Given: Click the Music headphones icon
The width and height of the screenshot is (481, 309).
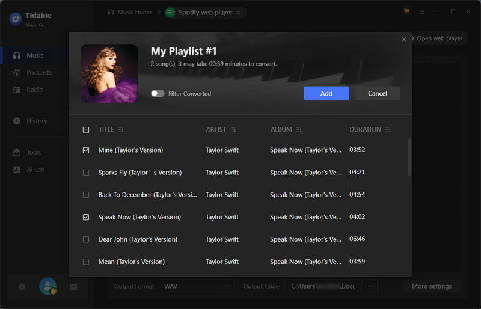Looking at the screenshot, I should point(17,55).
